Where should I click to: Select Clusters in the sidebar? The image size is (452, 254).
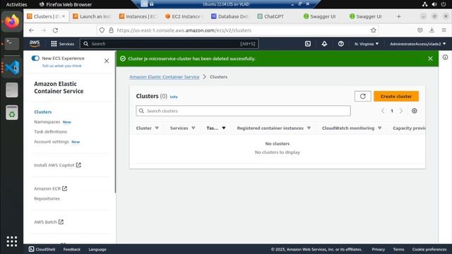point(42,111)
